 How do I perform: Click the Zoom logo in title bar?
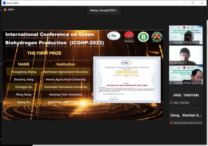click(x=4, y=3)
